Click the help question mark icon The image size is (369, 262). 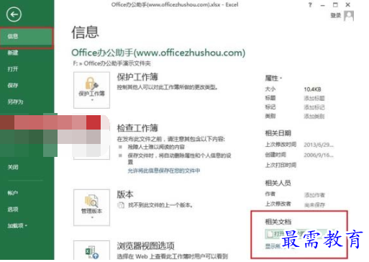(x=310, y=5)
